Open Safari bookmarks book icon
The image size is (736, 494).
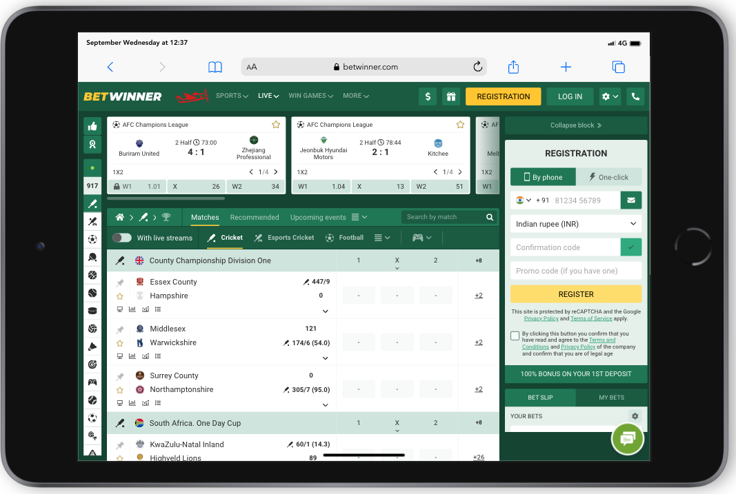click(215, 67)
